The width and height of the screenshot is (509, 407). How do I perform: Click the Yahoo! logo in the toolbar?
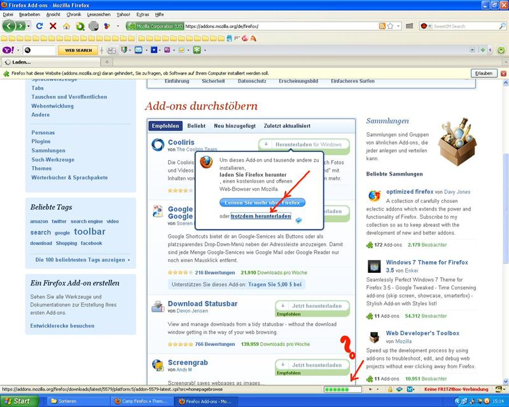pos(8,50)
